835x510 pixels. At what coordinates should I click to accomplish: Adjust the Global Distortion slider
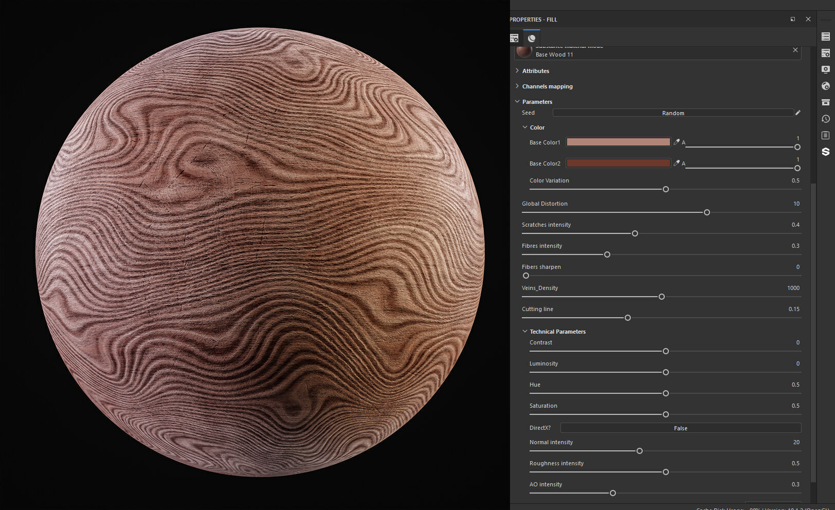pyautogui.click(x=661, y=212)
